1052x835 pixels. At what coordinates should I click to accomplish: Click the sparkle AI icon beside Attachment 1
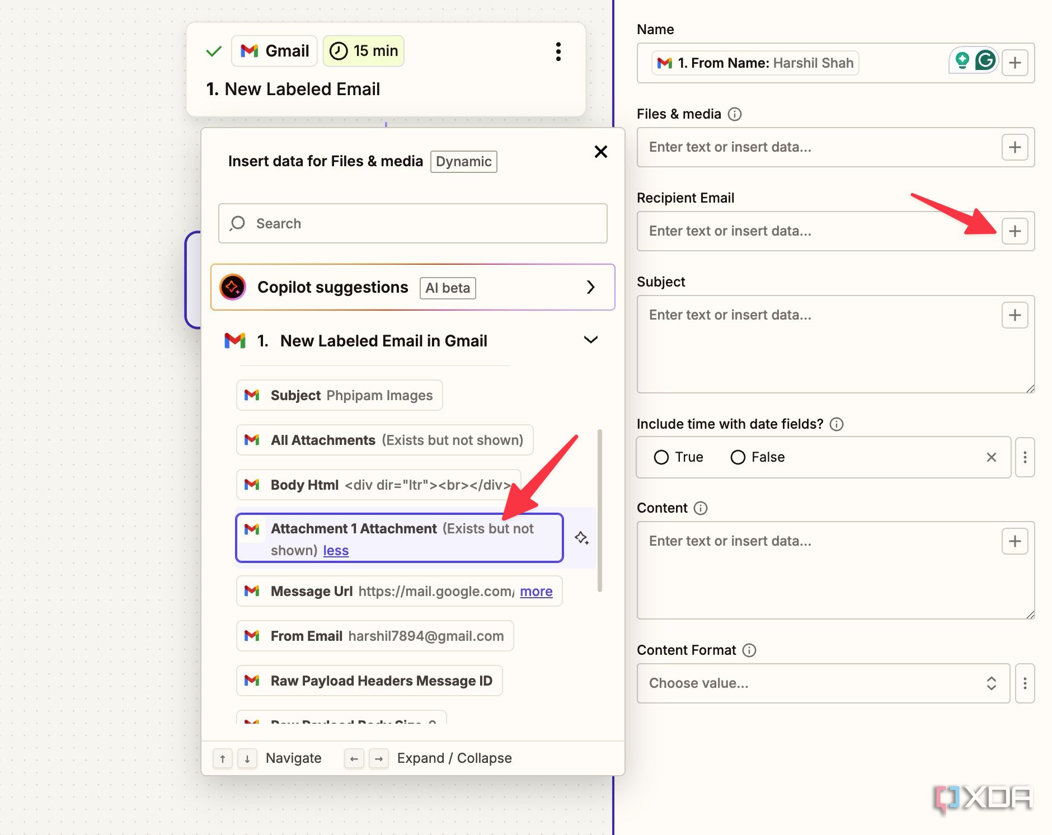coord(581,538)
